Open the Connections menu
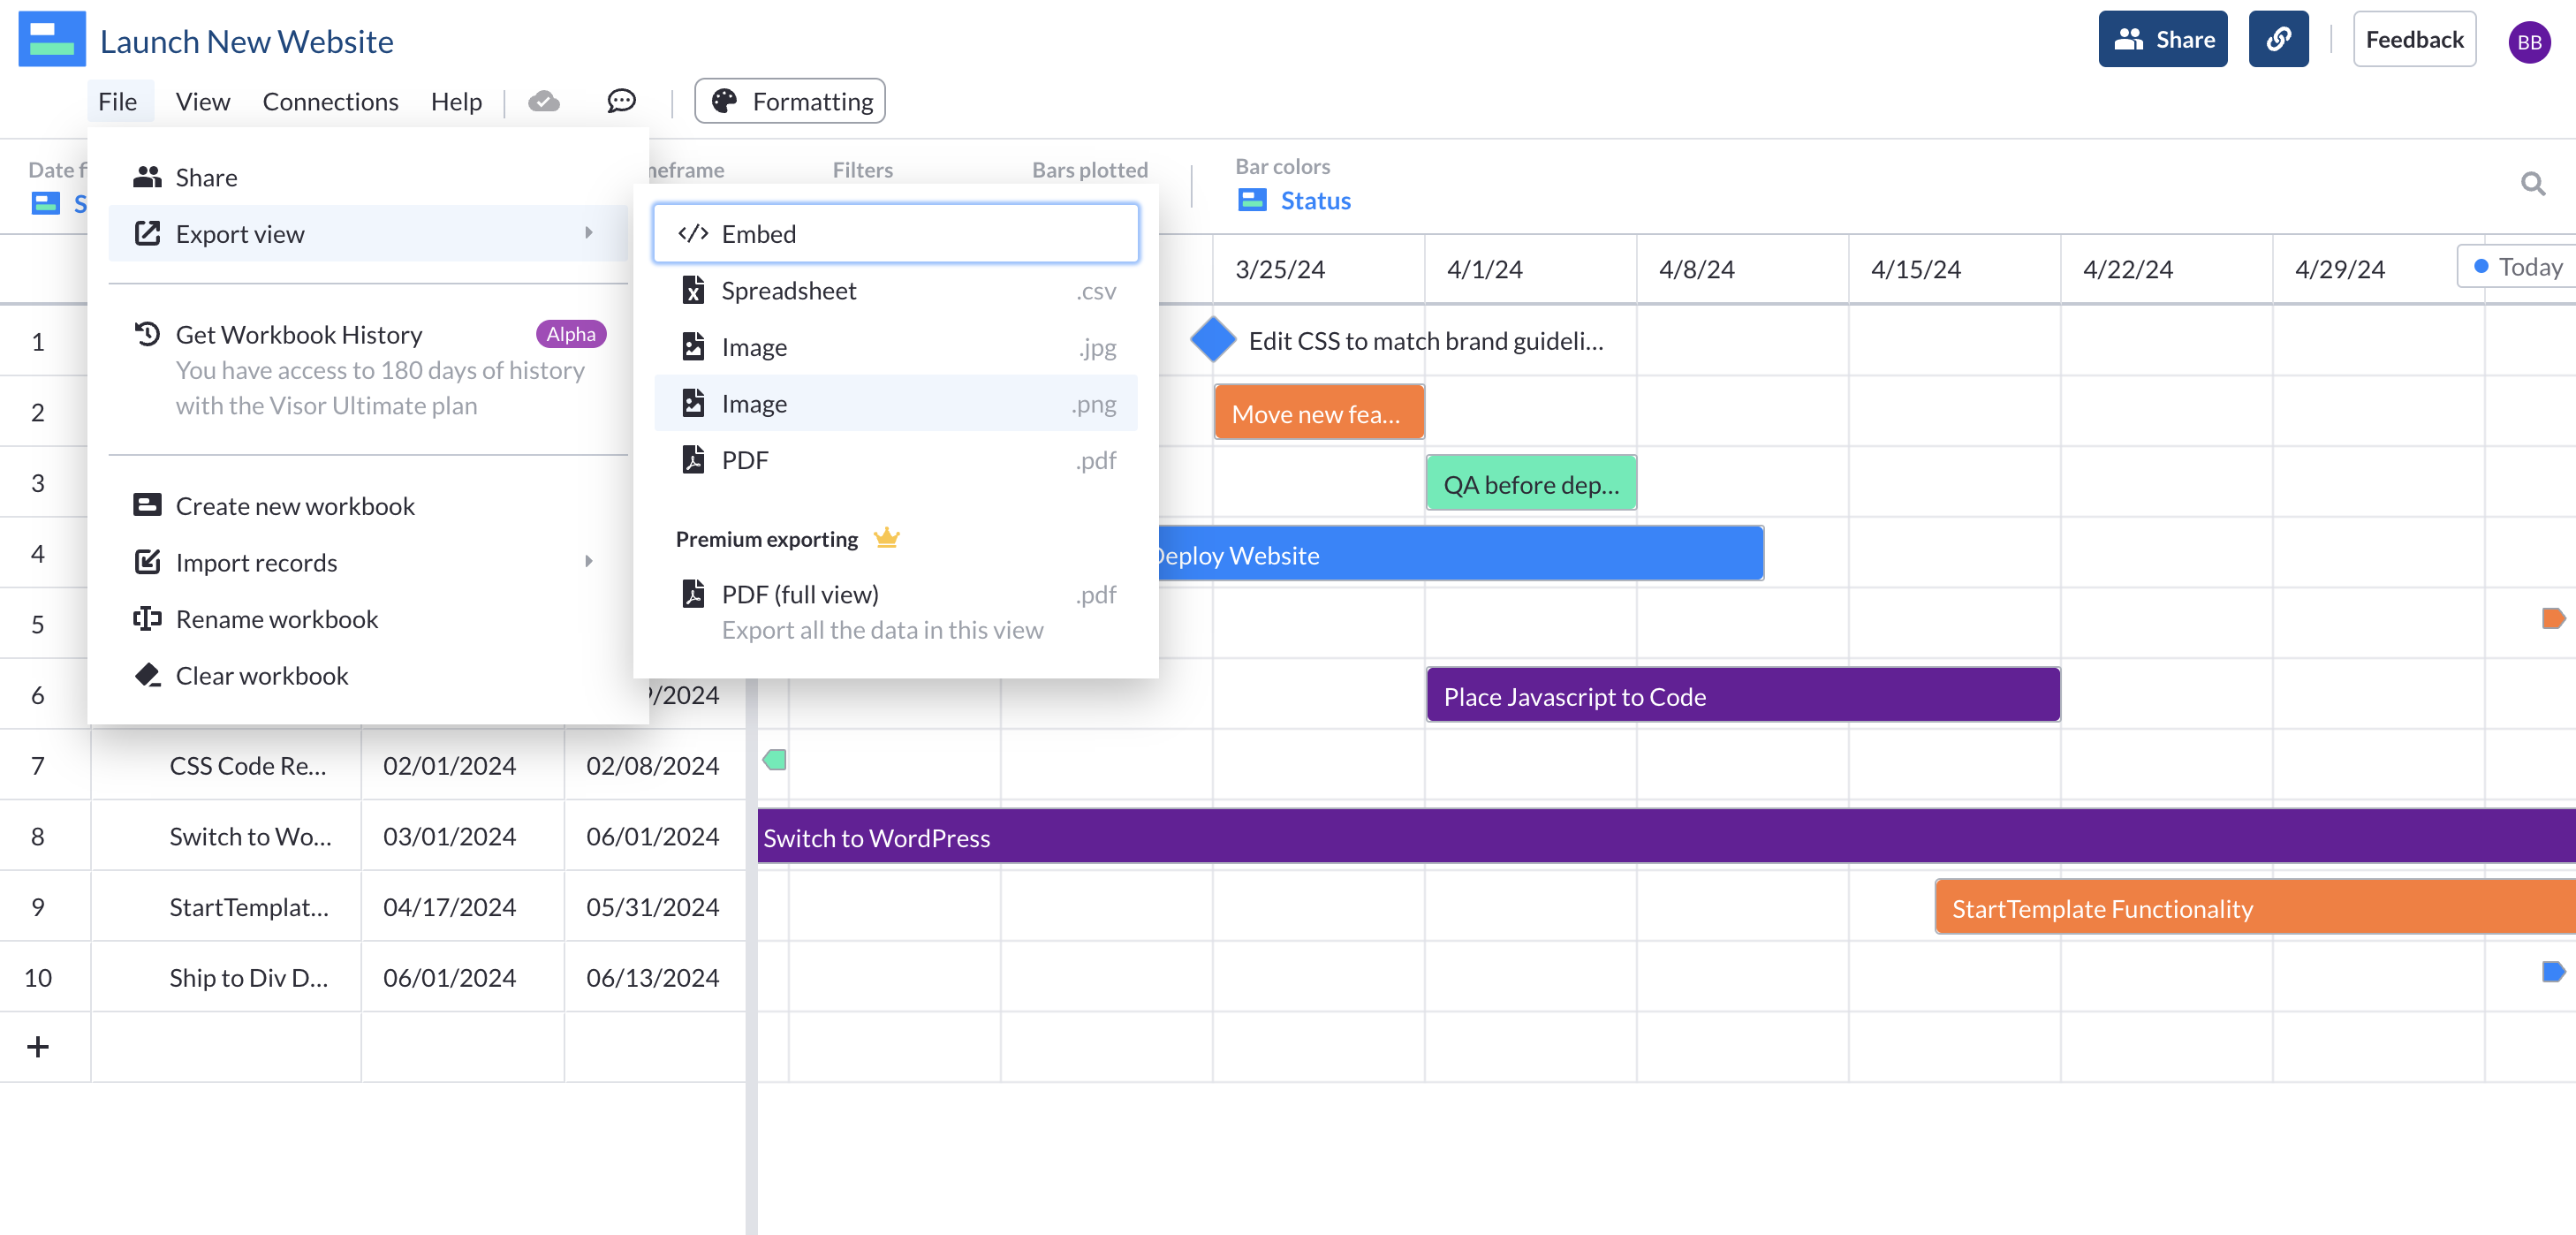This screenshot has width=2576, height=1235. coord(330,101)
